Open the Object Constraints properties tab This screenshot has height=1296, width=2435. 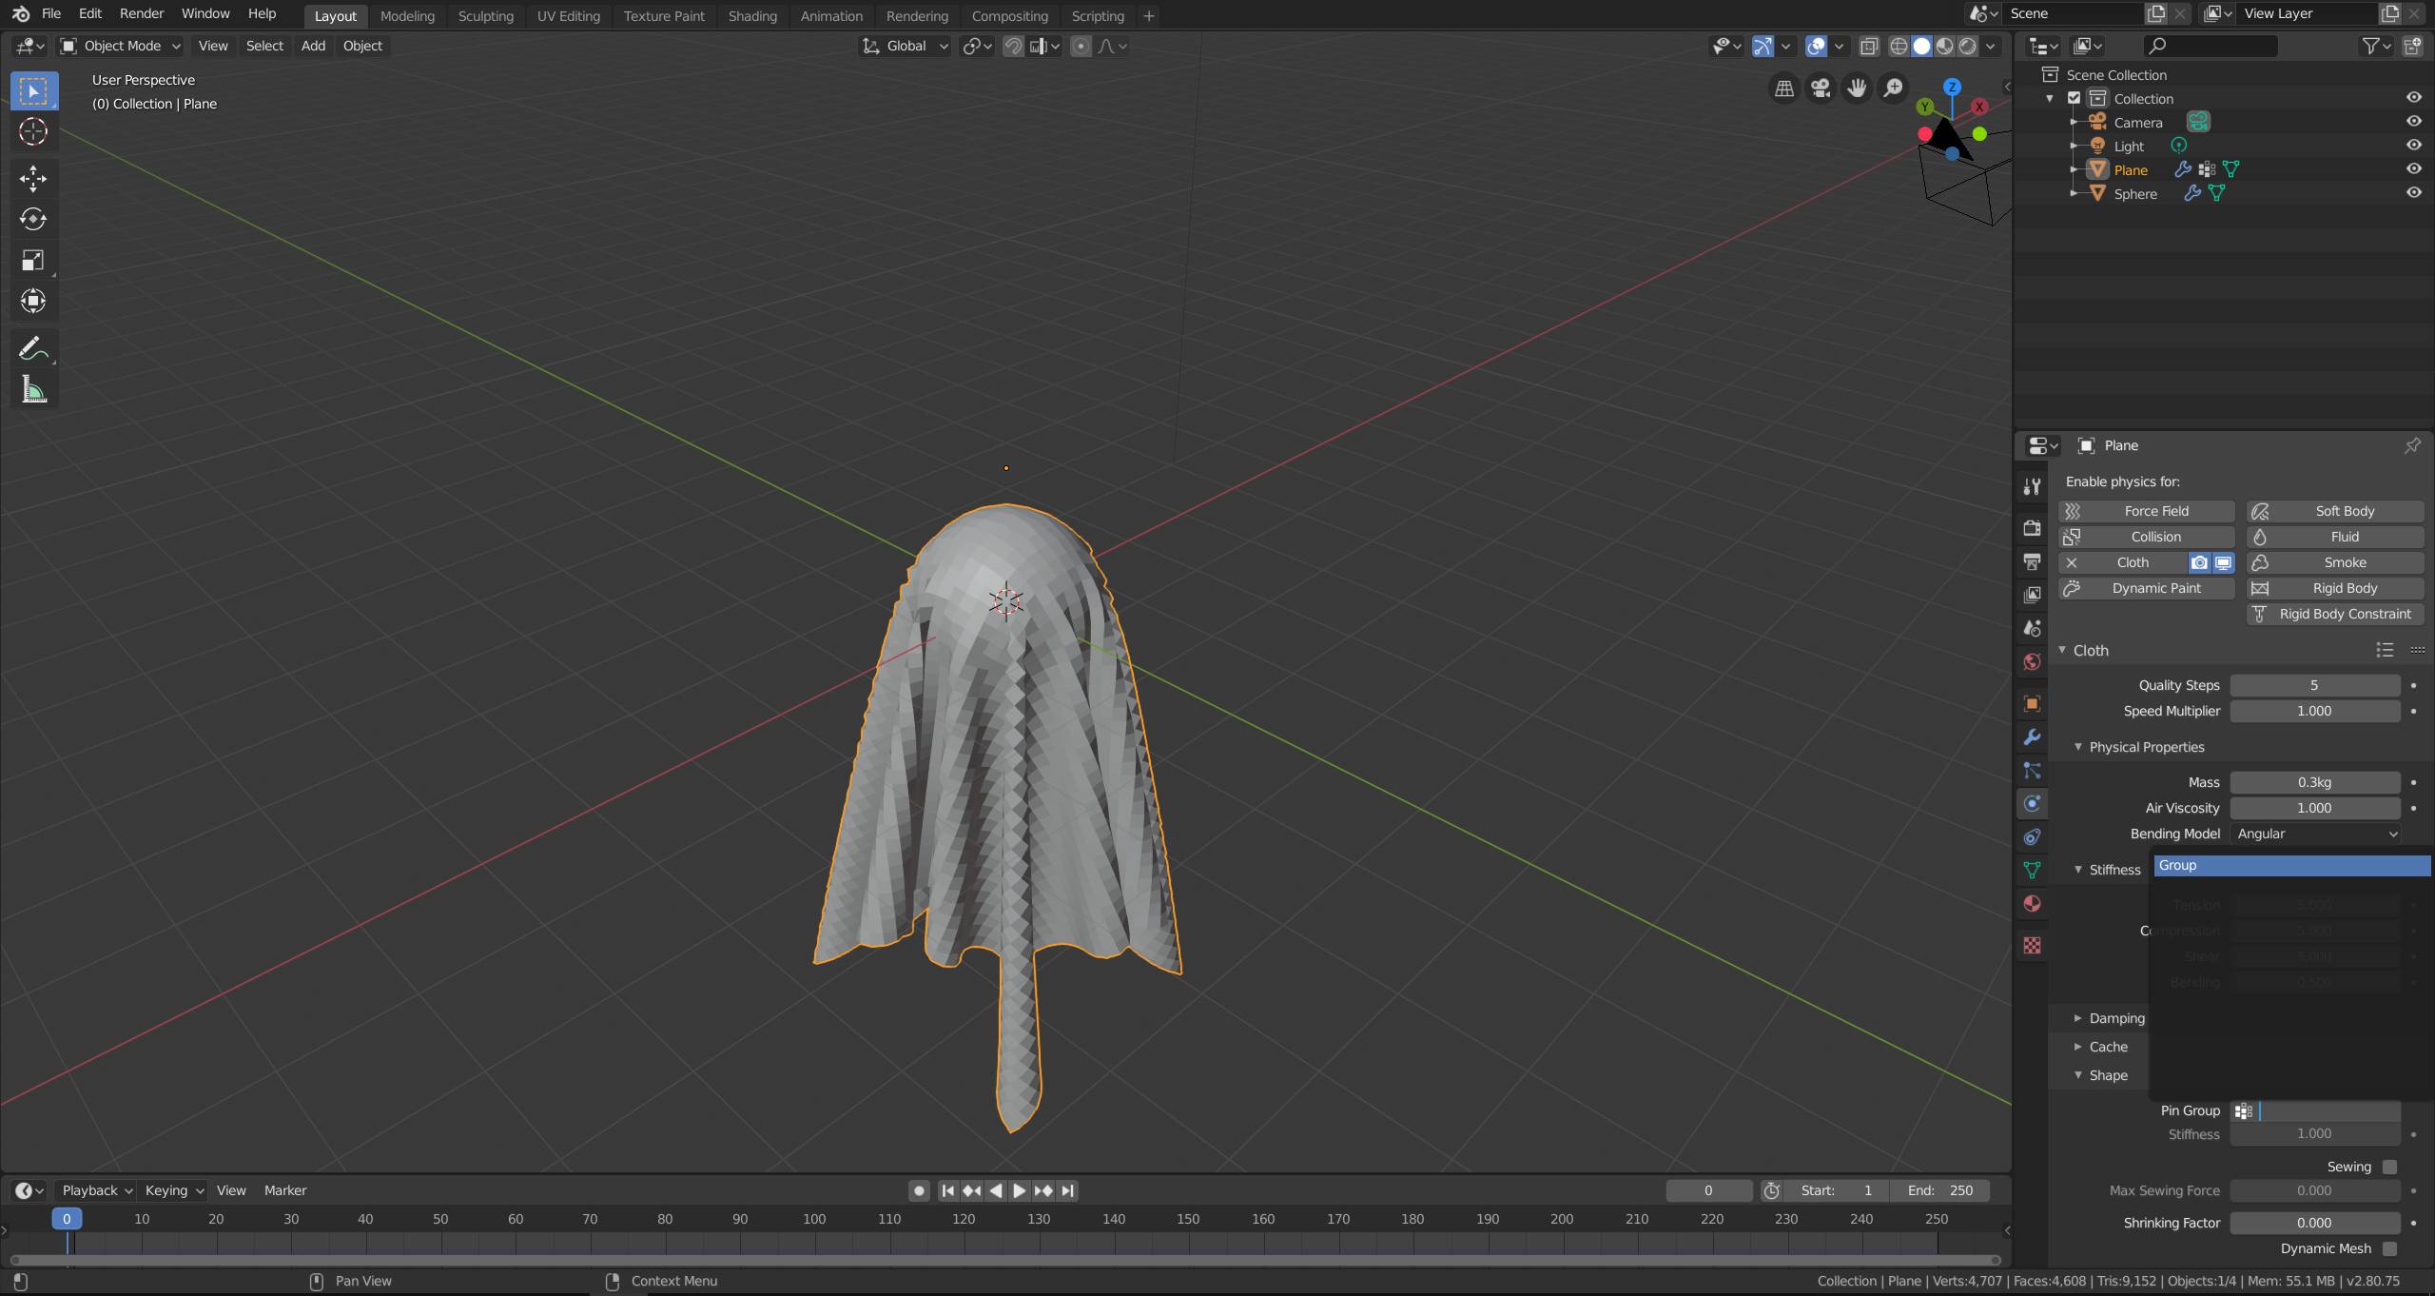[2032, 837]
